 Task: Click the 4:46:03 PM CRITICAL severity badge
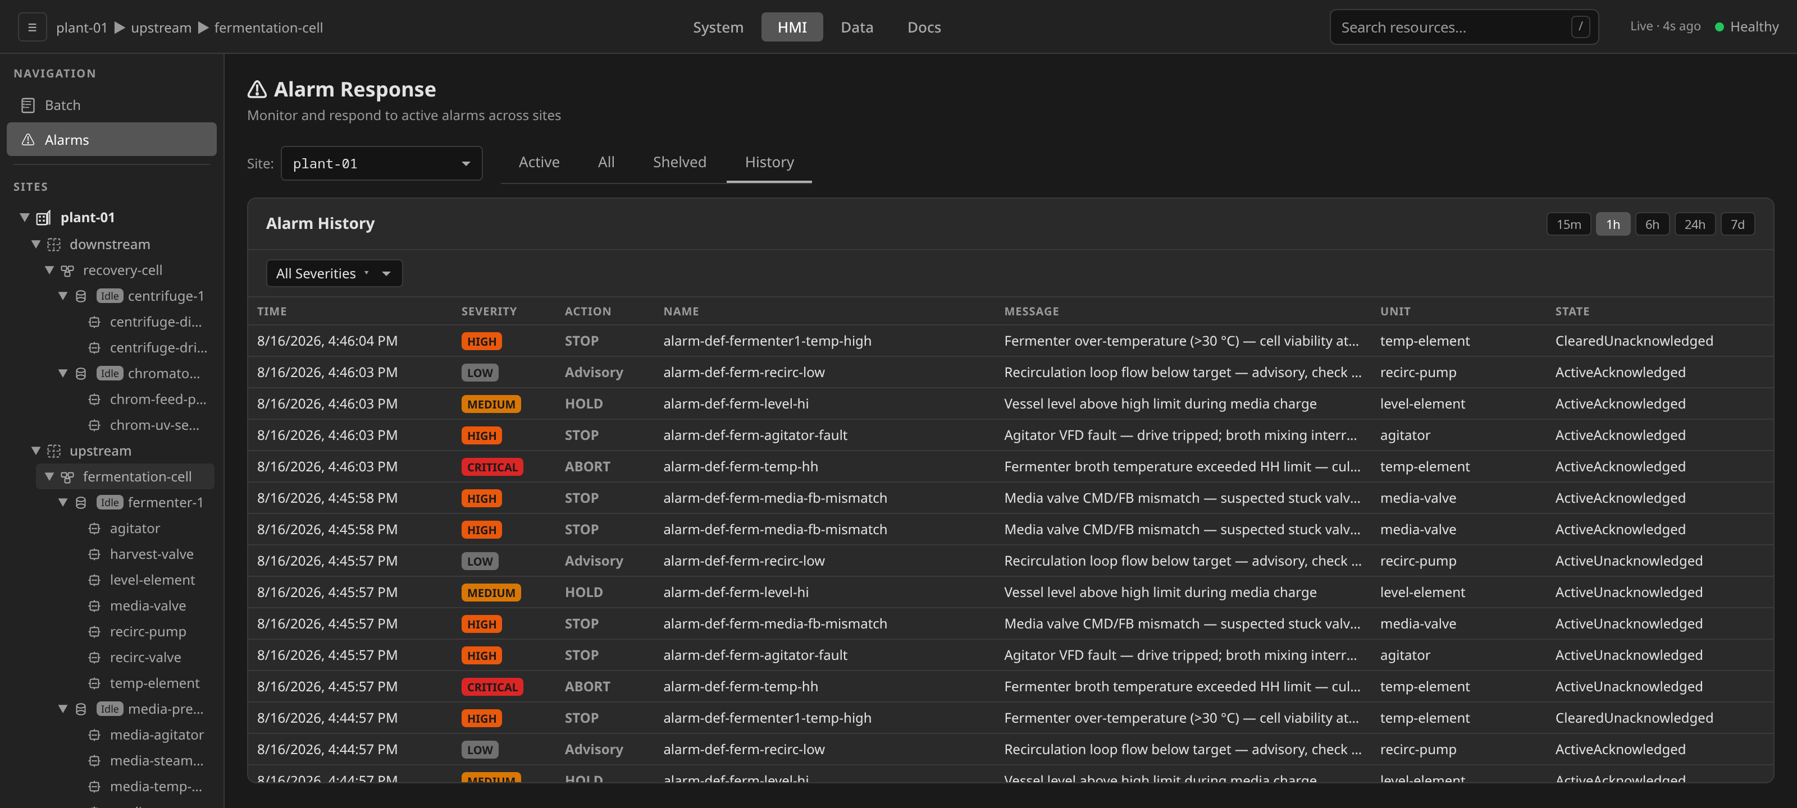coord(492,467)
